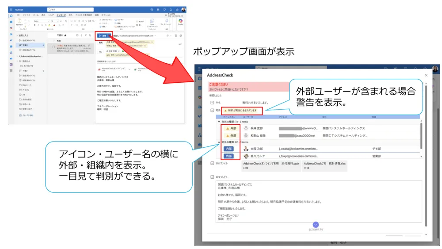Viewport: 442px width, 249px height.
Task: Open the To Do checkmark icon in the rail
Action: (x=11, y=40)
